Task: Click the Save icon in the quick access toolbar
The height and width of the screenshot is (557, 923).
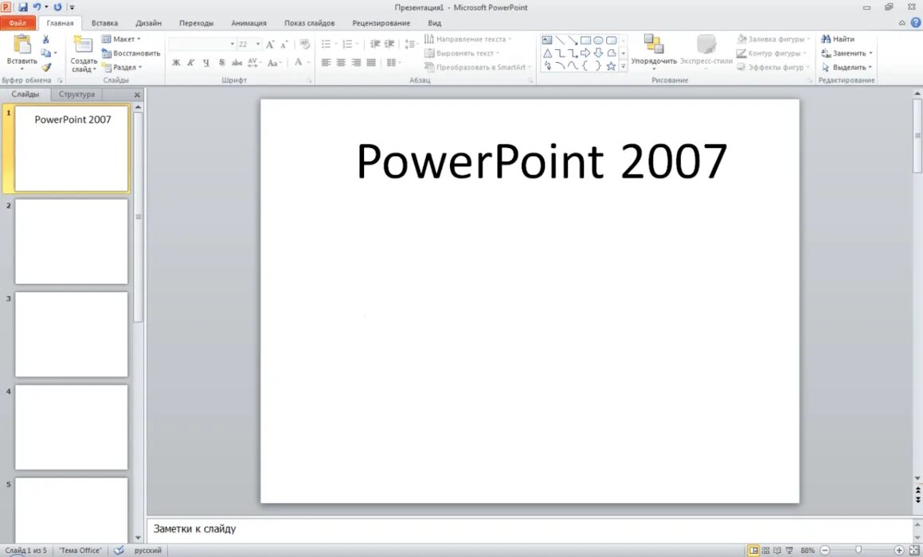Action: point(23,7)
